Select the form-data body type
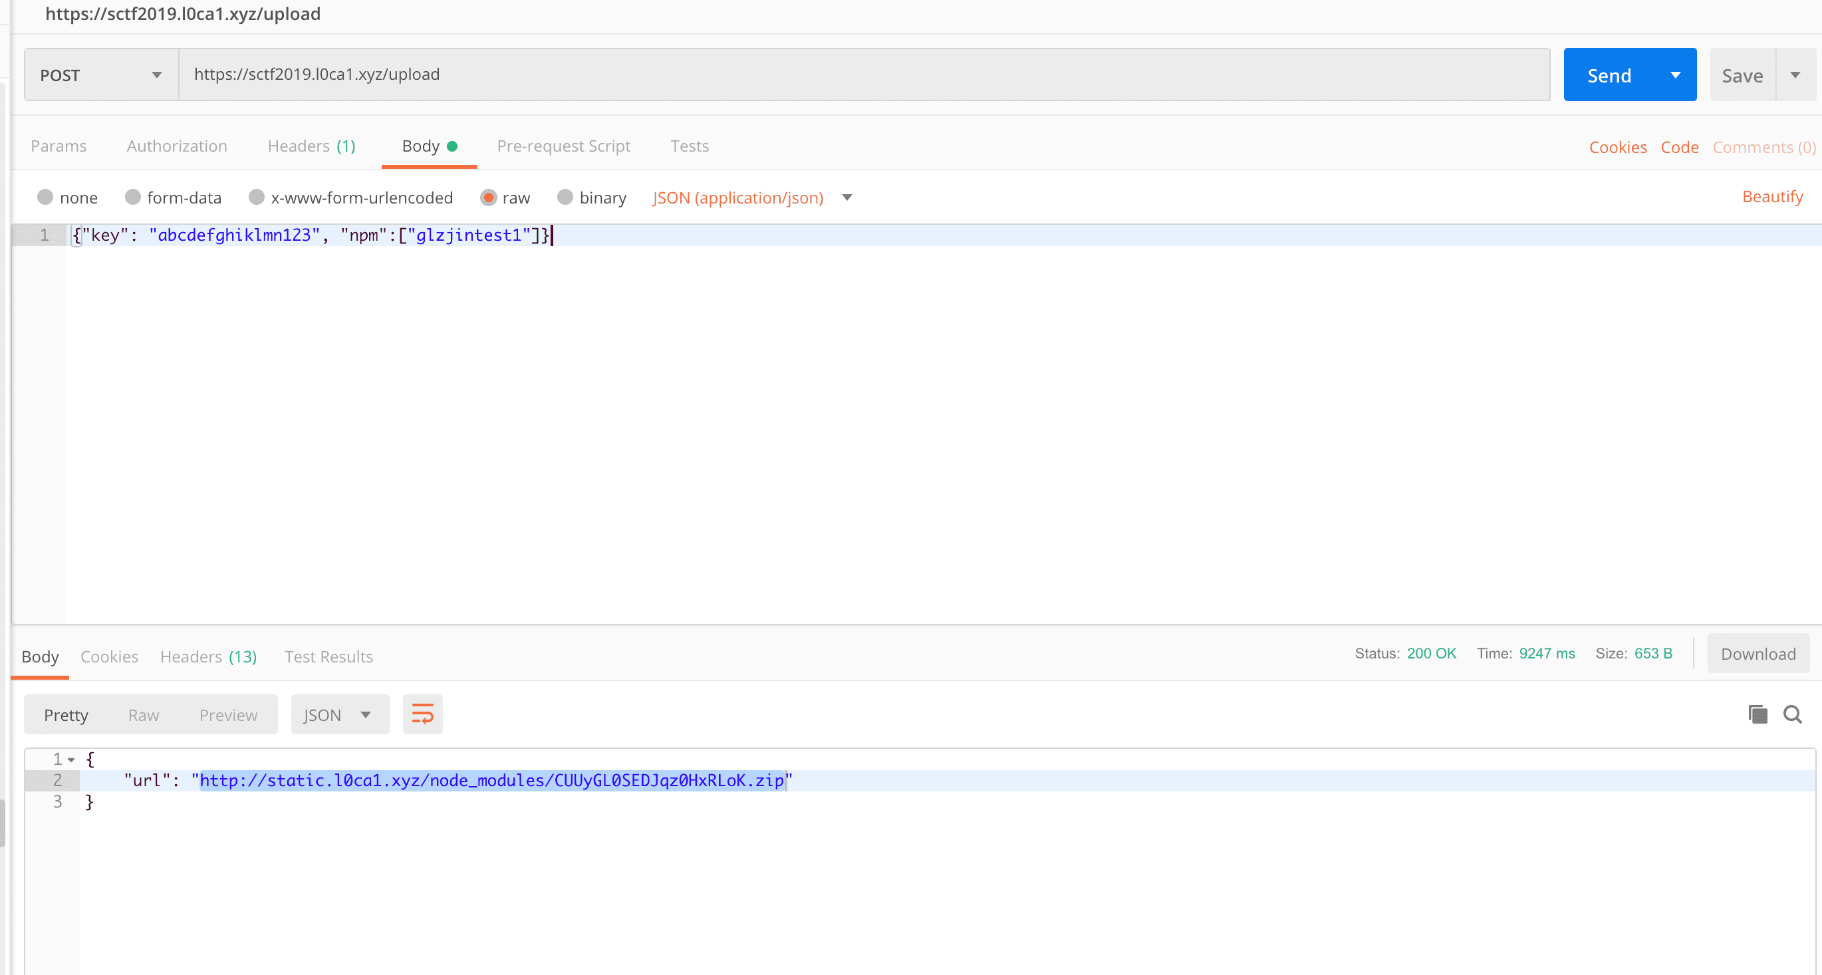The width and height of the screenshot is (1822, 975). (x=133, y=198)
